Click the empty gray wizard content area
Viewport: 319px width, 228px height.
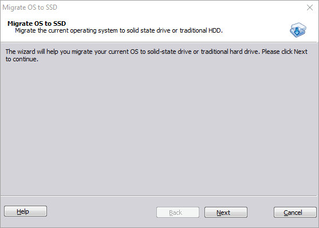tap(159, 128)
